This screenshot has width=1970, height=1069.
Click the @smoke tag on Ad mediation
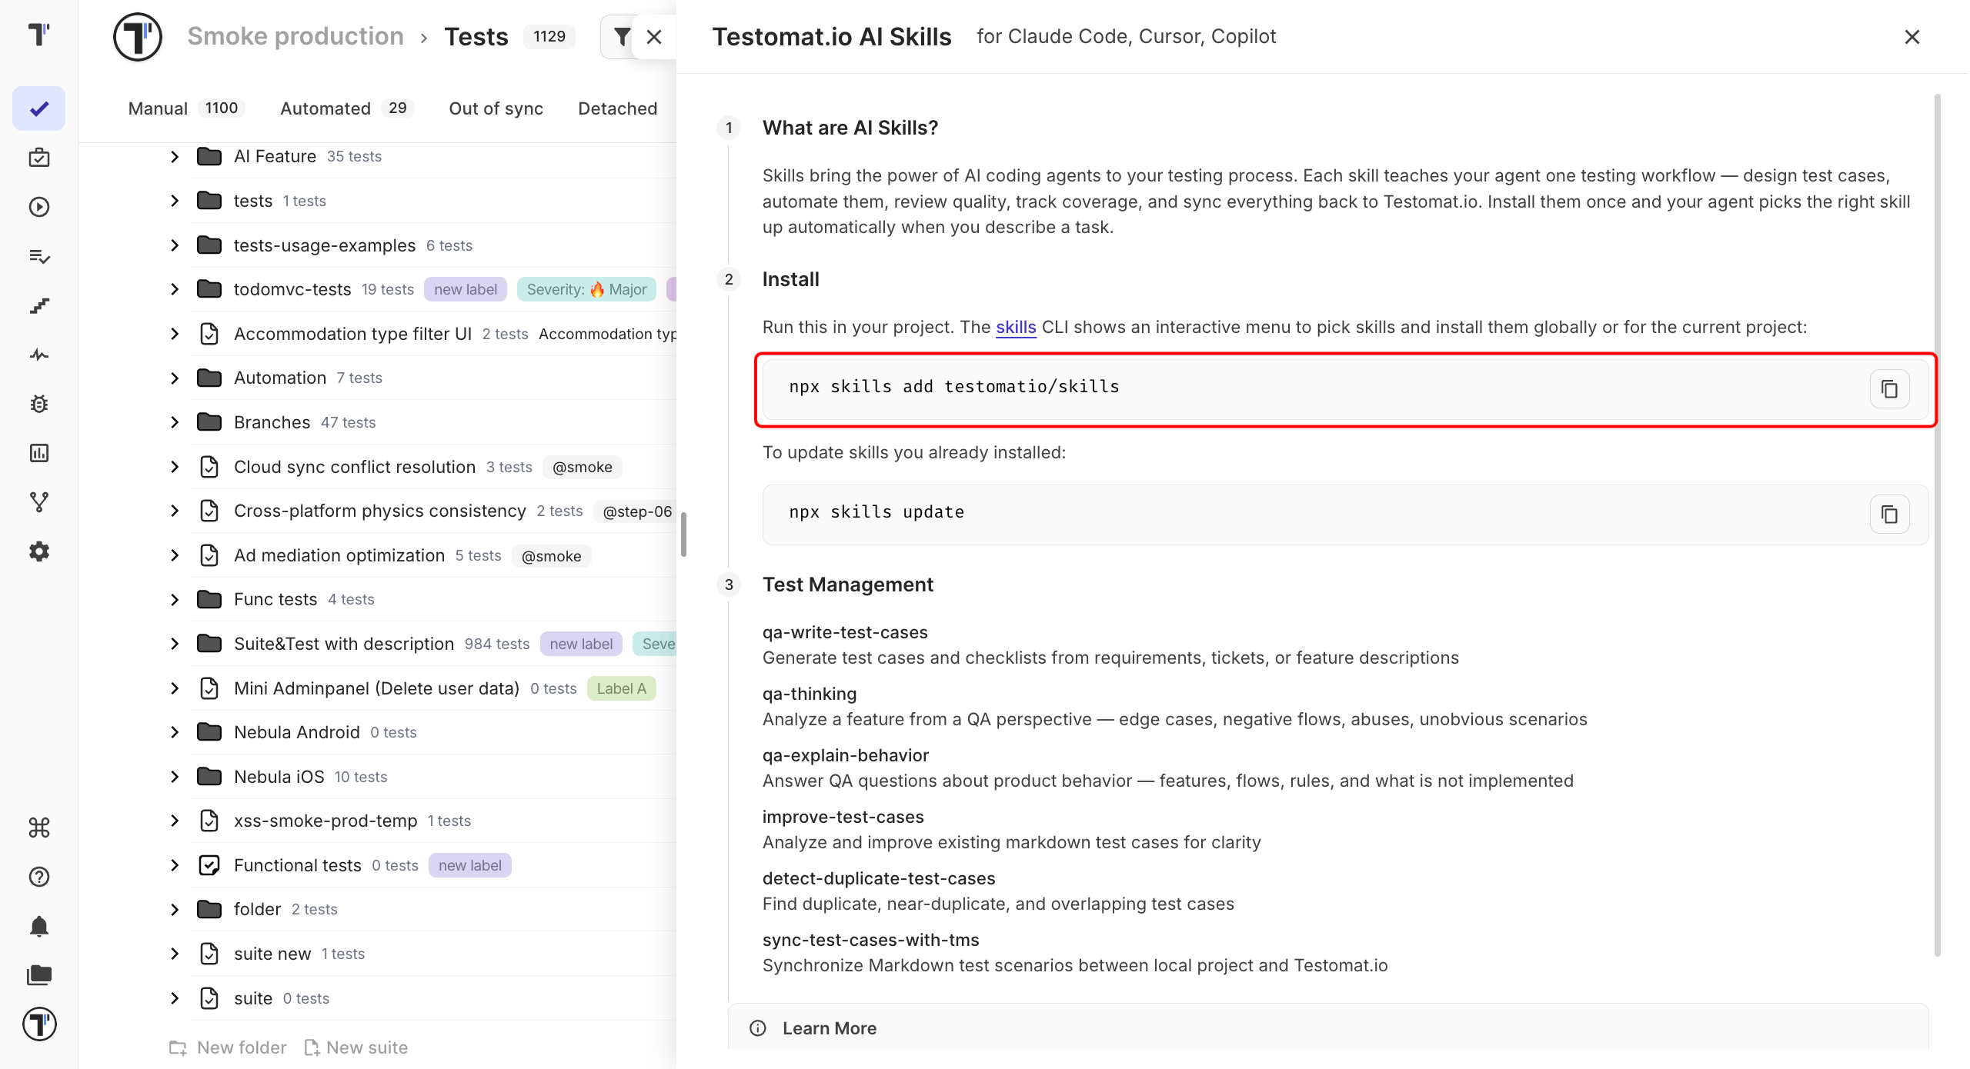551,556
